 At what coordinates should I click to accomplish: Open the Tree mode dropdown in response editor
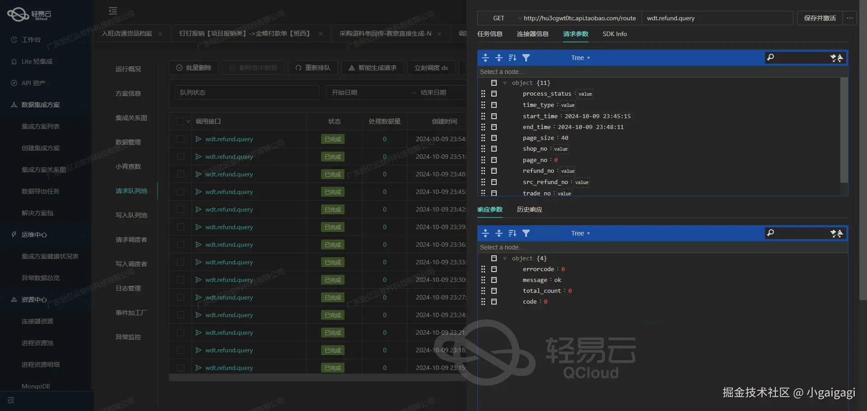pyautogui.click(x=580, y=233)
